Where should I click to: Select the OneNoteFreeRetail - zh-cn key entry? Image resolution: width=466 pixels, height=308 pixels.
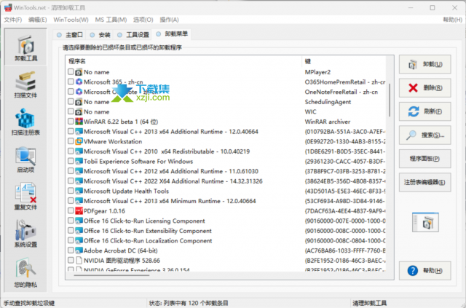(x=341, y=92)
